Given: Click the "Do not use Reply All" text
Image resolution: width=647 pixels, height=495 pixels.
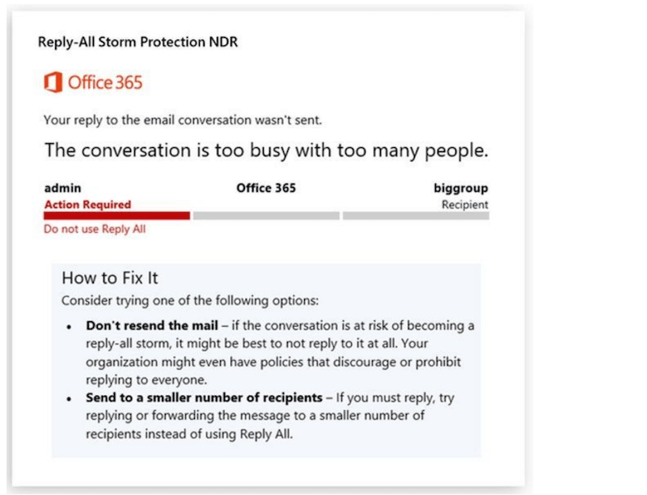Looking at the screenshot, I should (95, 230).
